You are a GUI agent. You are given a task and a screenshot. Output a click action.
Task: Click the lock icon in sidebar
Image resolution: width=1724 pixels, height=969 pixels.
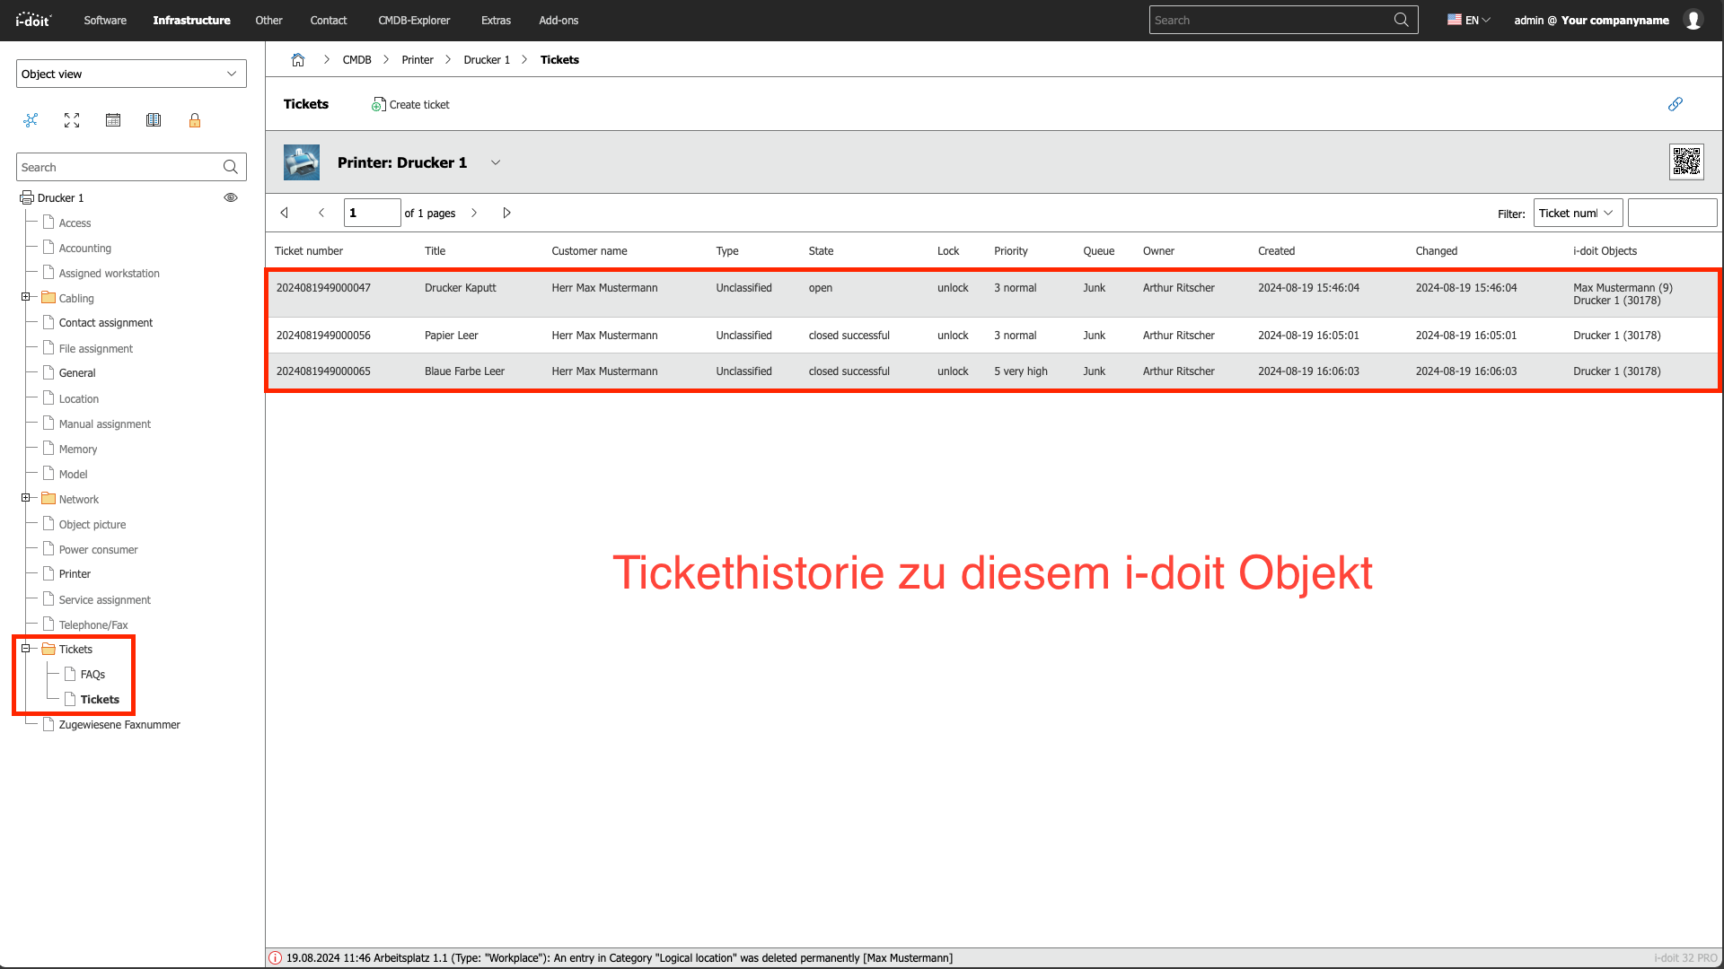pos(195,120)
